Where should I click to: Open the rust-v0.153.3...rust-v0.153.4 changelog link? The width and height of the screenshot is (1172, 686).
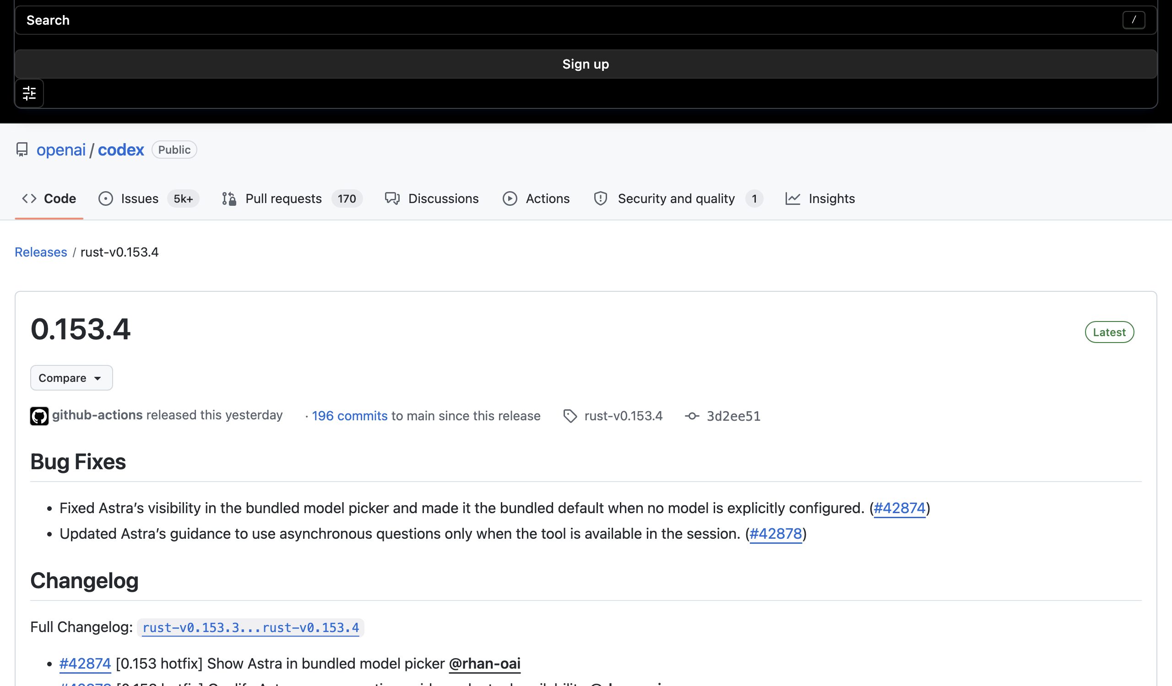pos(251,627)
